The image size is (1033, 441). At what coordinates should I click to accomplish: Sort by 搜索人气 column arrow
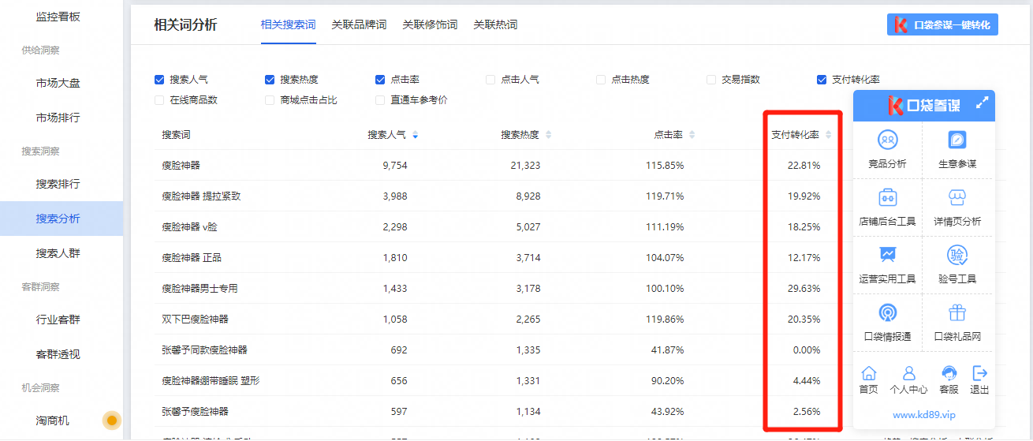[x=416, y=135]
